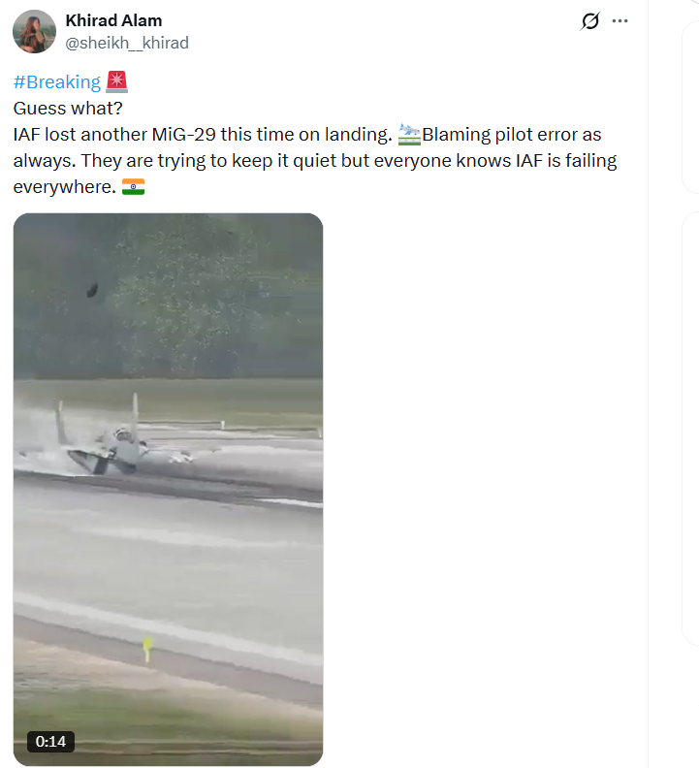Click the right sidebar panel edge
Viewport: 699px width, 768px height.
tap(690, 108)
